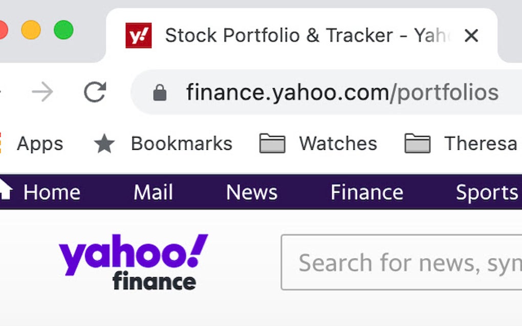
Task: Open the Mail link
Action: pos(153,192)
